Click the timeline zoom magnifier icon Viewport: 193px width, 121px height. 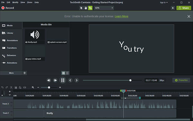(x=33, y=87)
